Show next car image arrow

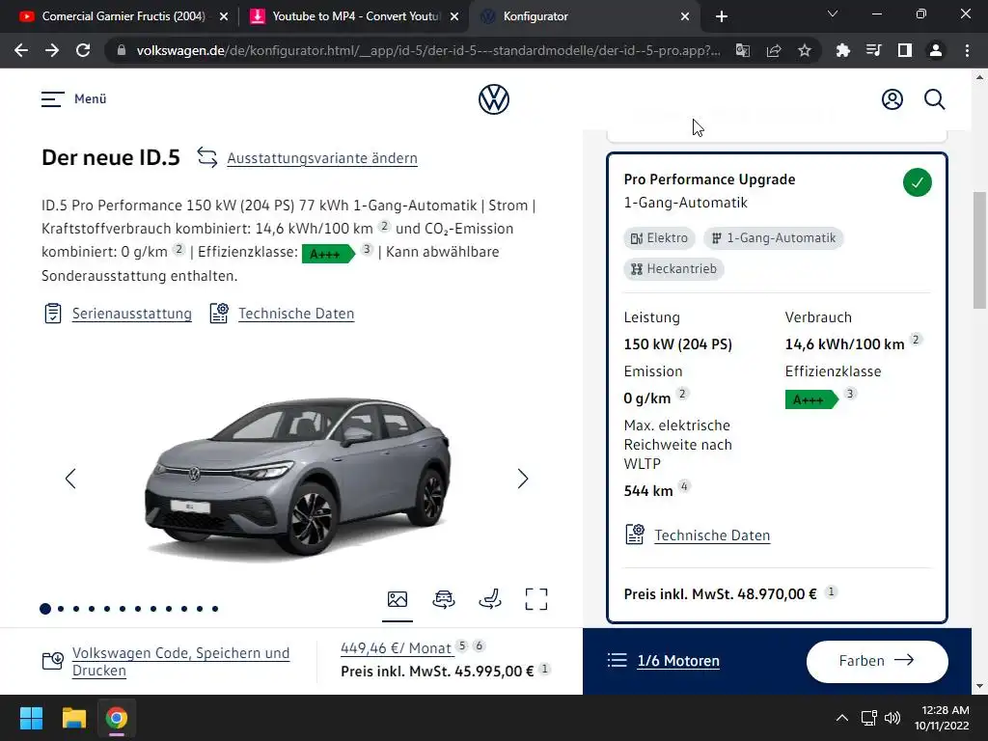(x=522, y=479)
